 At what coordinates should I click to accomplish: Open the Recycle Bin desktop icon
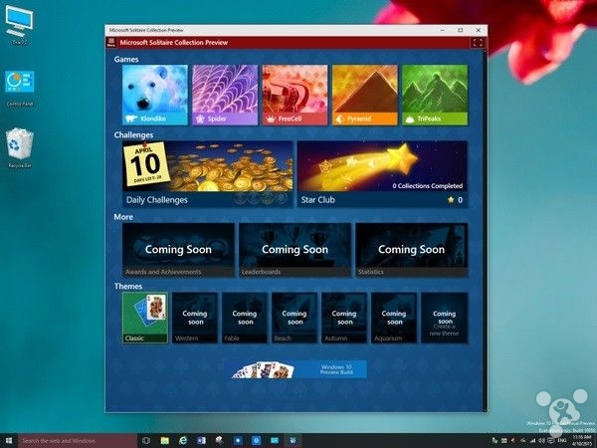(x=20, y=147)
